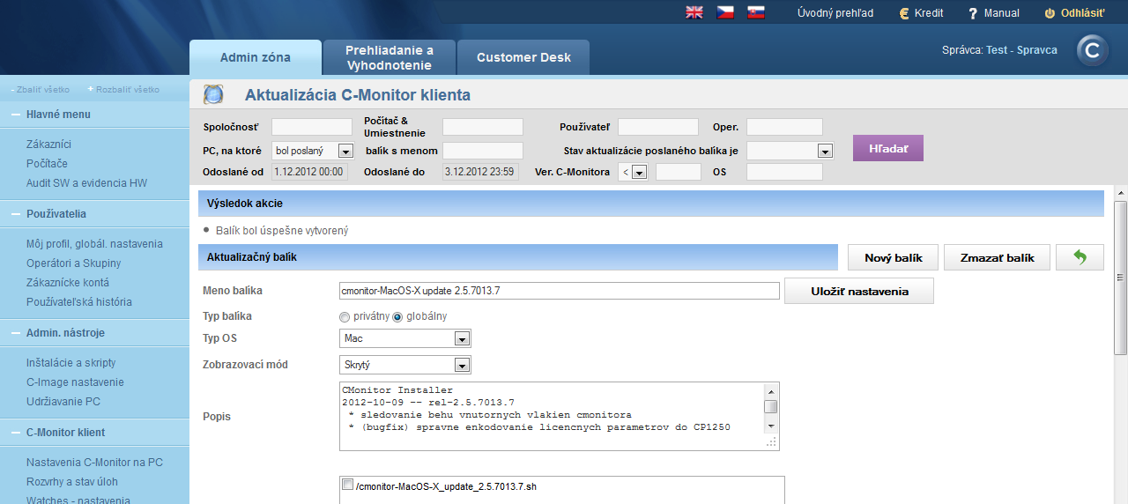
Task: Check the cmonitor-MacOS-X_update_2.5.7013.7.sh file checkbox
Action: coord(347,485)
